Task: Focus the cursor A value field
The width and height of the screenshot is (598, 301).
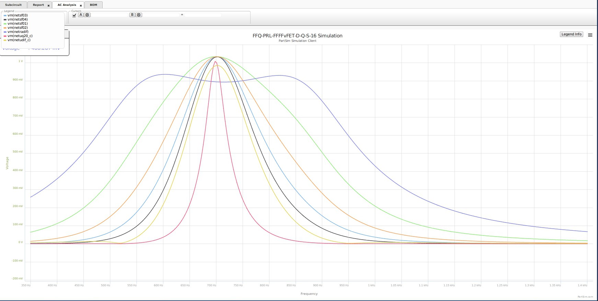Action: pyautogui.click(x=110, y=15)
